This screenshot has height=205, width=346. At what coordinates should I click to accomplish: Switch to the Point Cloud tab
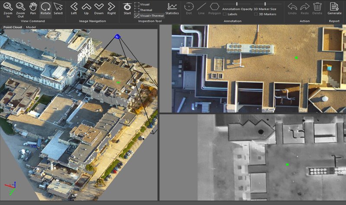pos(13,27)
